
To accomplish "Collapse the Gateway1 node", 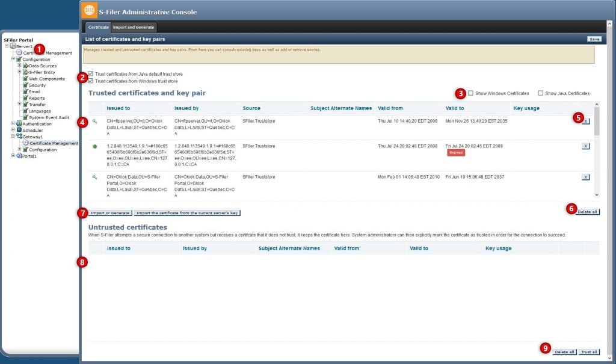I will (13, 136).
